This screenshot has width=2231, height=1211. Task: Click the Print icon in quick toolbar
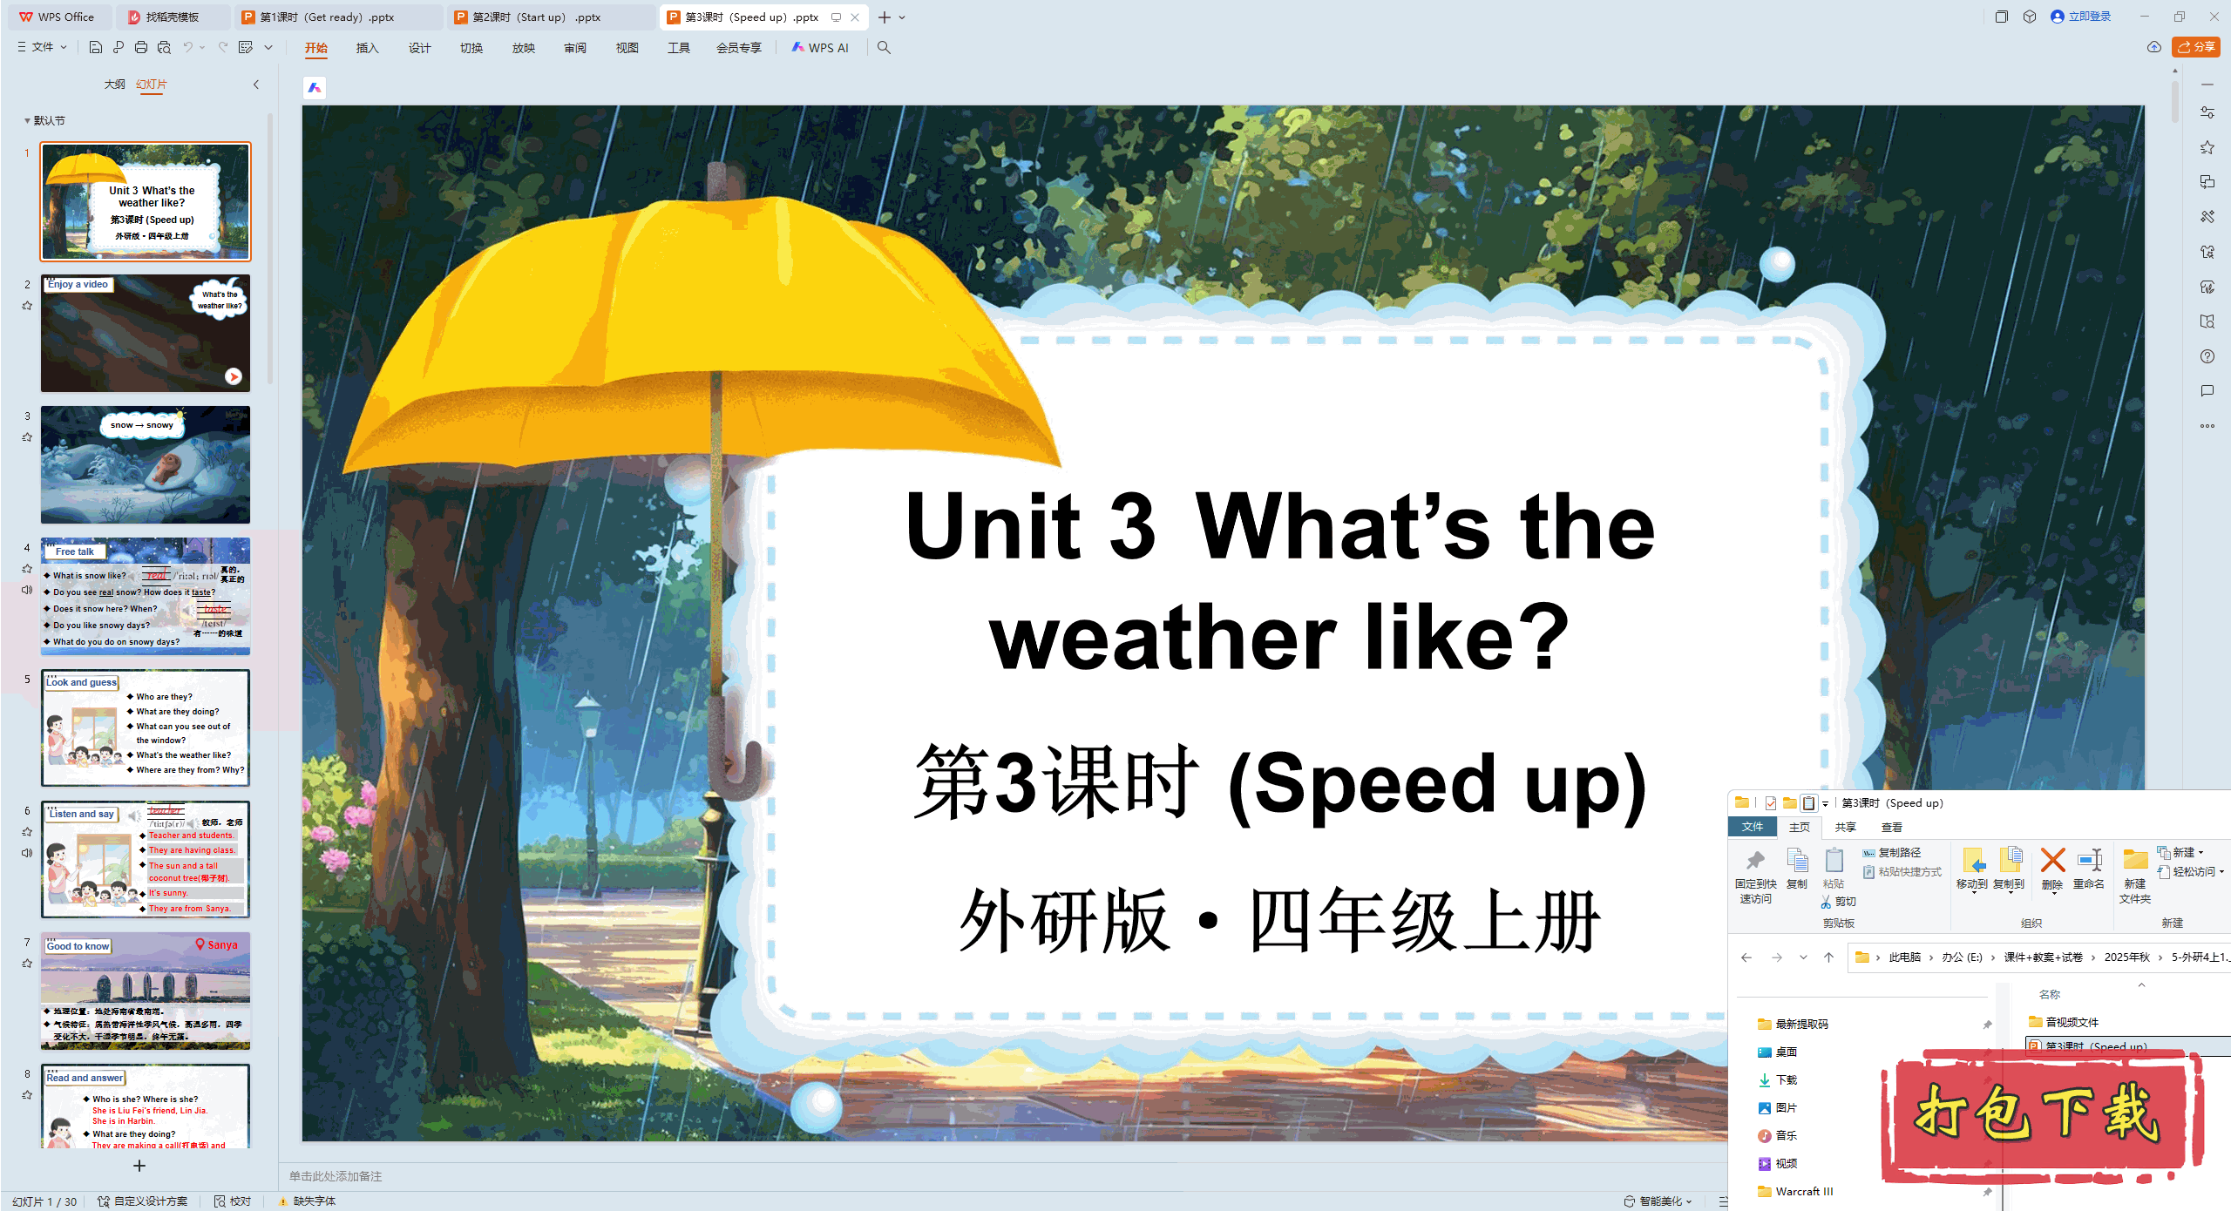(x=141, y=47)
